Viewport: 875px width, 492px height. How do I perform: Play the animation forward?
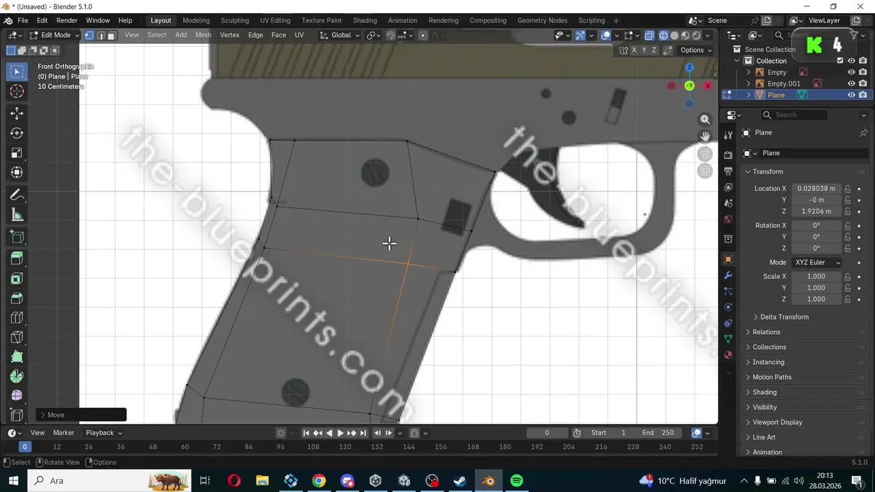click(340, 433)
